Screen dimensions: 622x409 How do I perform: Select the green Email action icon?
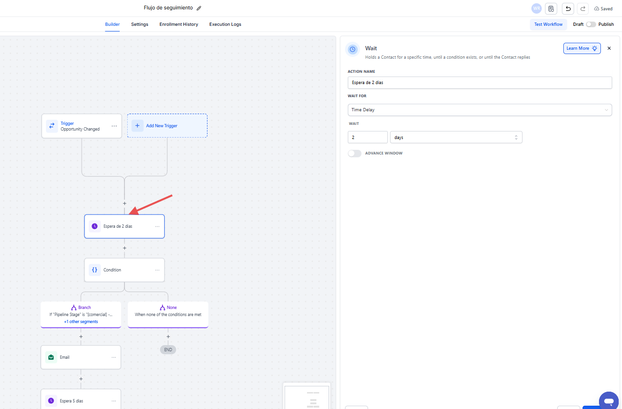(x=51, y=357)
